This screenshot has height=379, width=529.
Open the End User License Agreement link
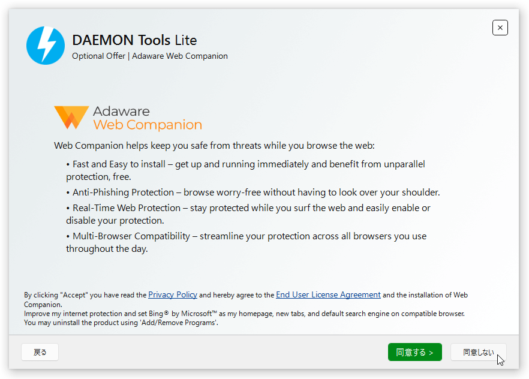click(328, 294)
